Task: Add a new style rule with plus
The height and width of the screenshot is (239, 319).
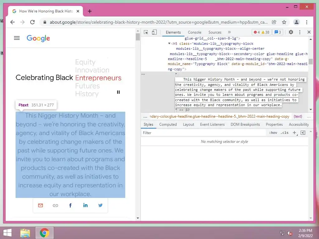Action: pyautogui.click(x=294, y=133)
